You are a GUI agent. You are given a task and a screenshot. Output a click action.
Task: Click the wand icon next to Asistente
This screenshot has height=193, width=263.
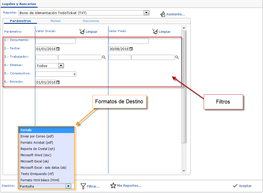coord(163,14)
